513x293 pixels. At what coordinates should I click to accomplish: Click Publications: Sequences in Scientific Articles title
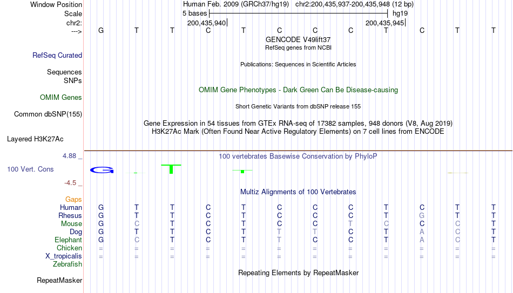[298, 64]
